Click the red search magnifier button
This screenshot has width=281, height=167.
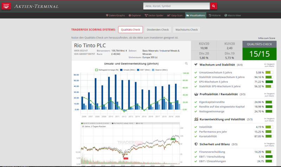pos(214,6)
